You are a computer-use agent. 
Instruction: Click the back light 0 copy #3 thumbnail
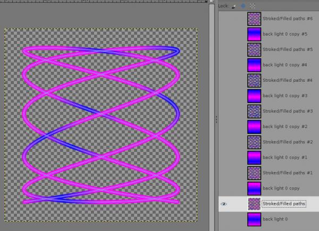tap(254, 96)
